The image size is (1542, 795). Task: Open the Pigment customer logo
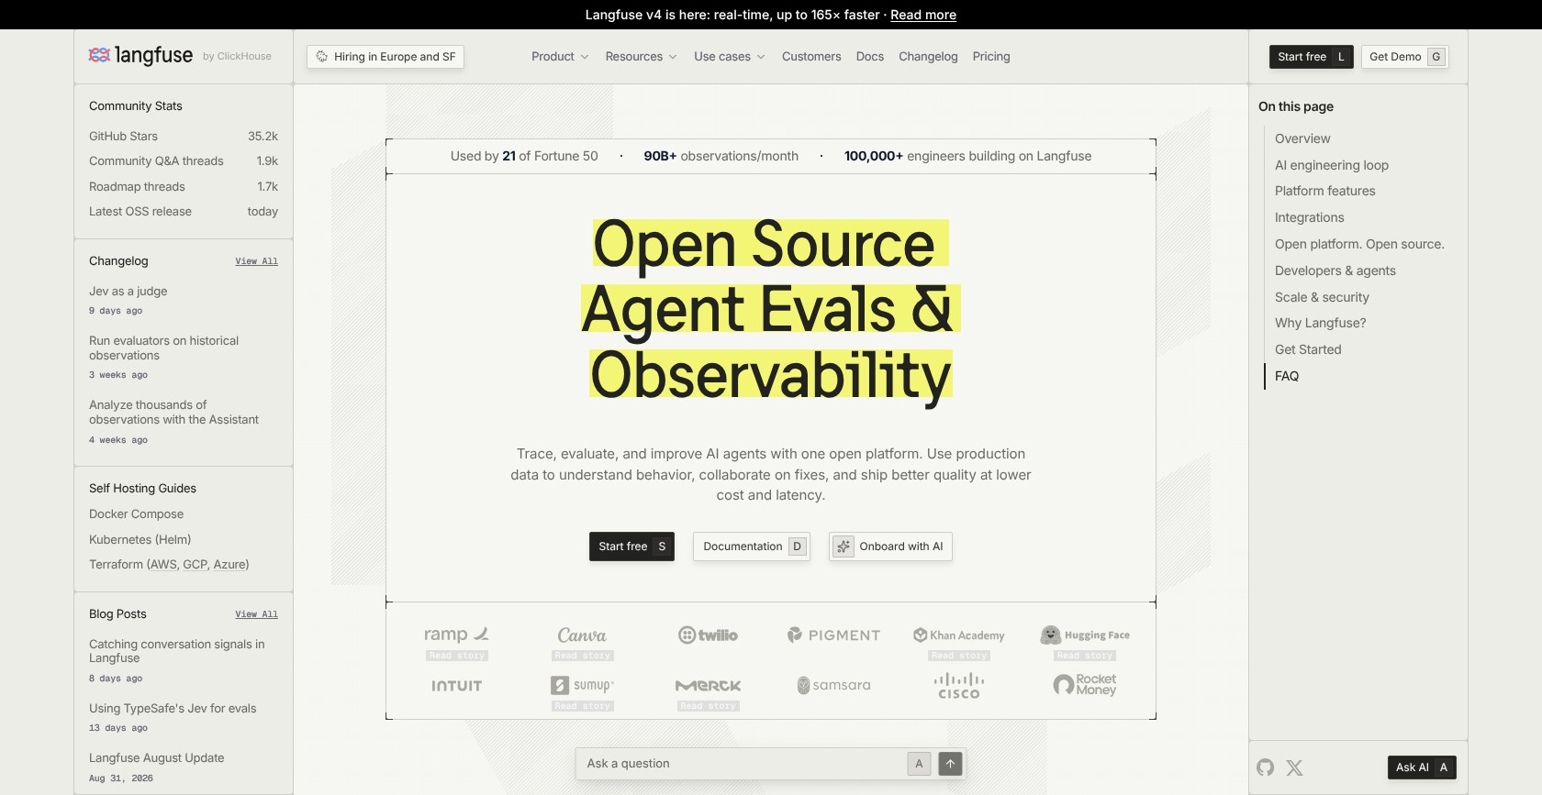(x=833, y=635)
